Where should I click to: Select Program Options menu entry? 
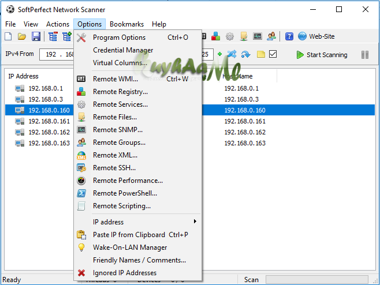[x=137, y=37]
